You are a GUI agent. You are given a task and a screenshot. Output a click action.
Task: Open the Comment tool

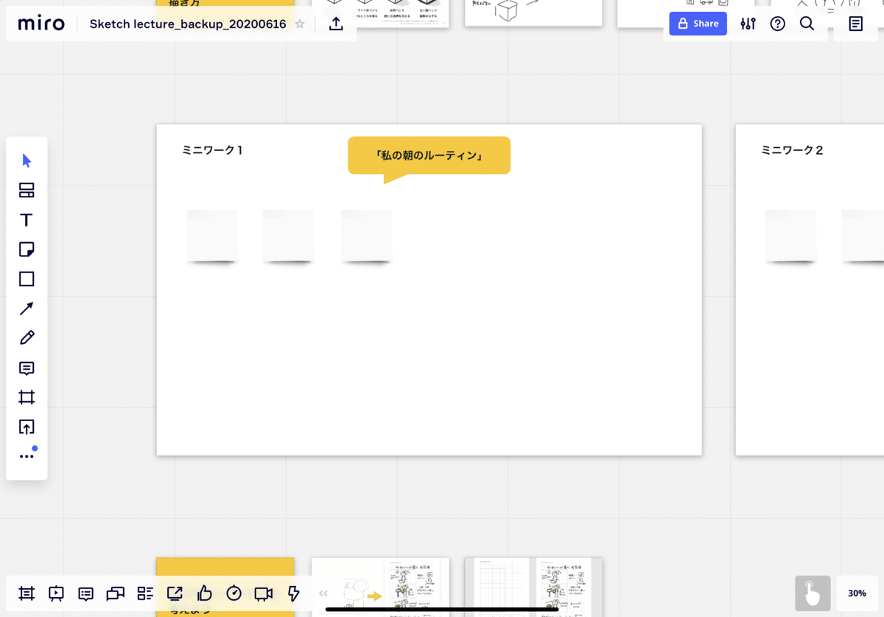click(x=27, y=367)
